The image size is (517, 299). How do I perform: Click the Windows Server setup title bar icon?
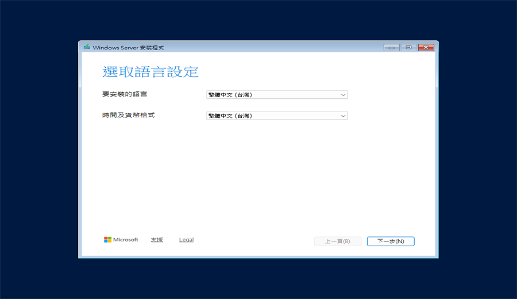87,47
